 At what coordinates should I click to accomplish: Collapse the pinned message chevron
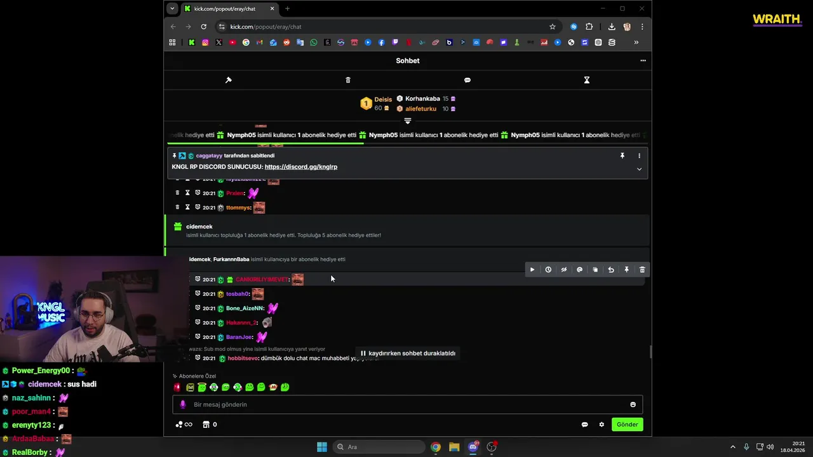tap(639, 169)
